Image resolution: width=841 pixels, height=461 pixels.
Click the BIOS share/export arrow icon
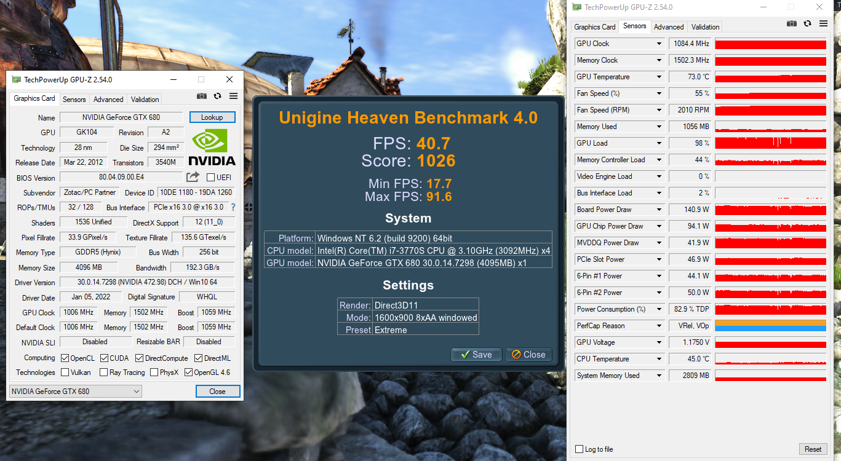[193, 177]
